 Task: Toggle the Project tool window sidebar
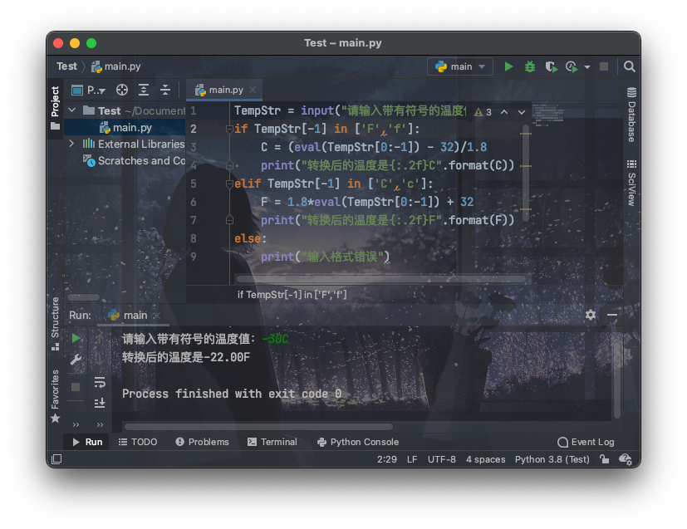pos(55,102)
